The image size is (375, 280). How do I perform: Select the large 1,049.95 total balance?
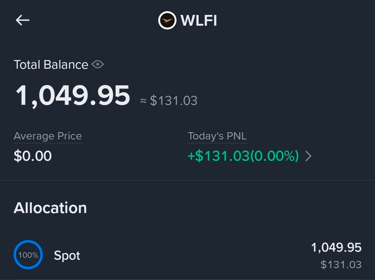pos(73,96)
